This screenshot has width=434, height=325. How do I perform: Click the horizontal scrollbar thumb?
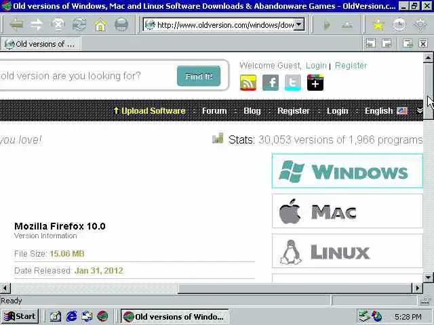tap(295, 288)
